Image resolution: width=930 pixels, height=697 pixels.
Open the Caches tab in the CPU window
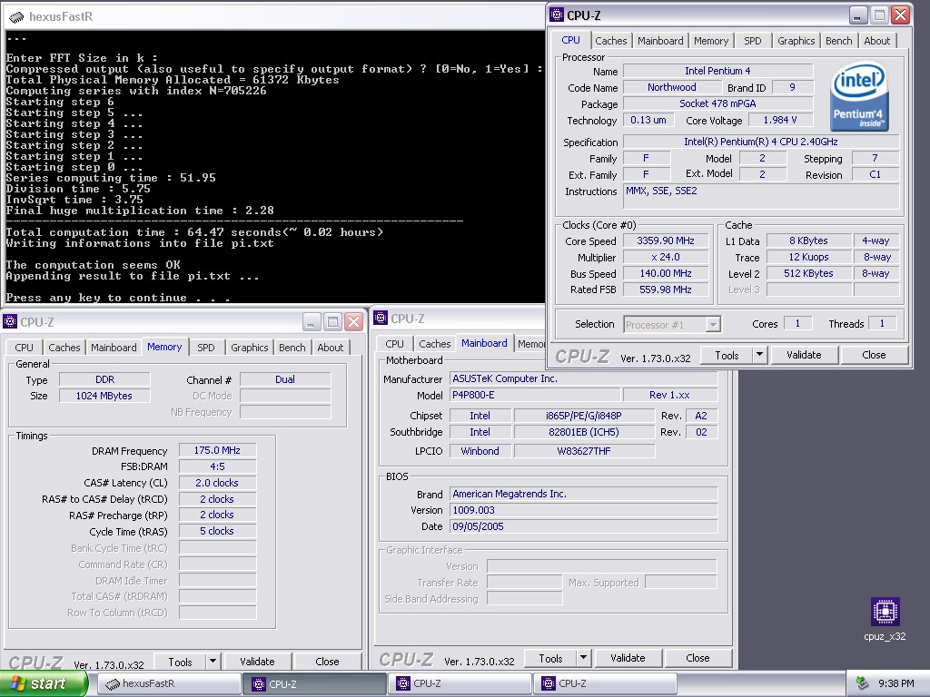[x=611, y=41]
